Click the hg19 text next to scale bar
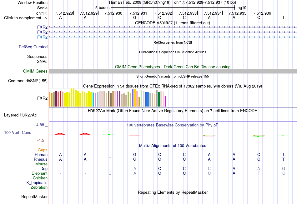The width and height of the screenshot is (297, 204). [x=242, y=8]
